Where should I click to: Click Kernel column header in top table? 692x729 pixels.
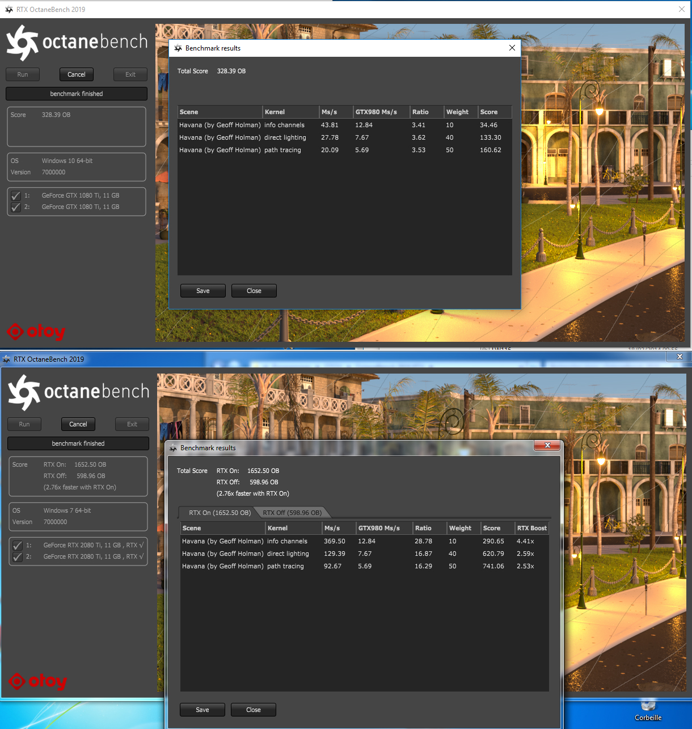coord(291,112)
